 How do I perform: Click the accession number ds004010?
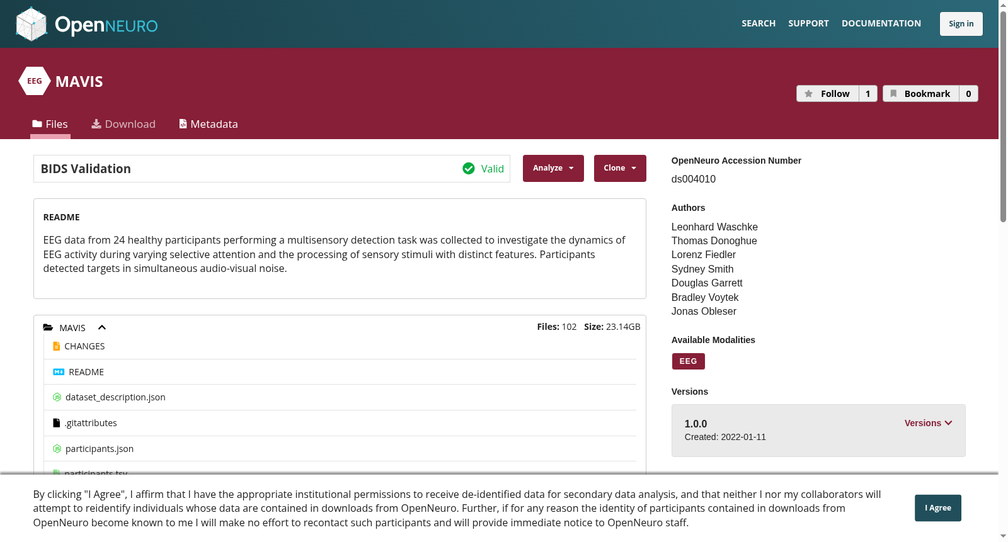tap(694, 179)
